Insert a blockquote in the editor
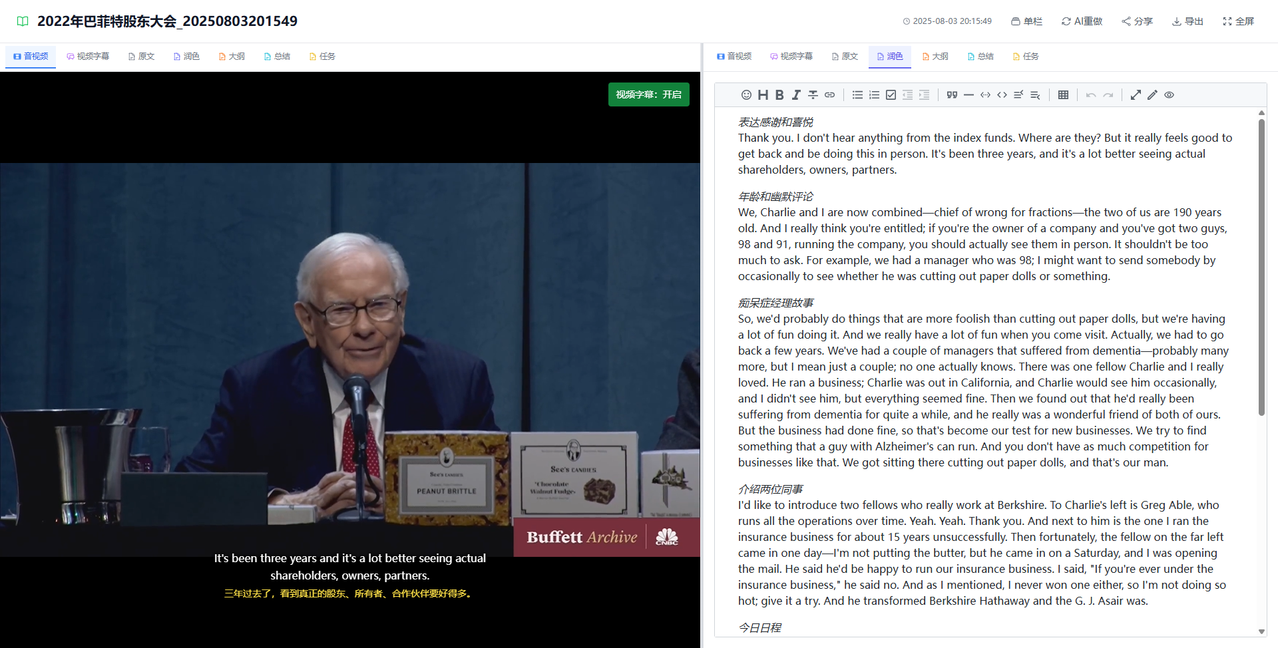1278x648 pixels. coord(952,95)
